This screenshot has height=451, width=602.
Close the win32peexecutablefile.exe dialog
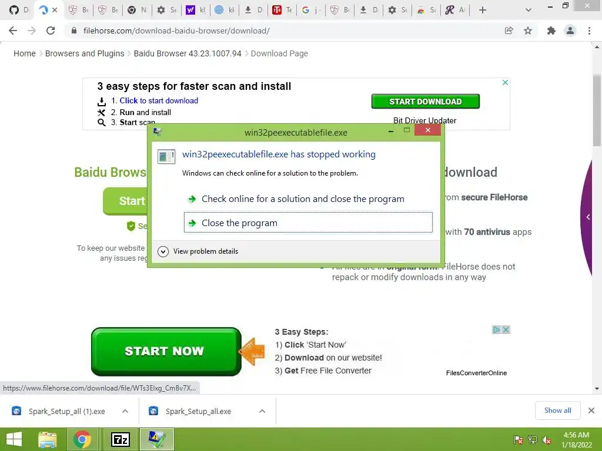[428, 130]
